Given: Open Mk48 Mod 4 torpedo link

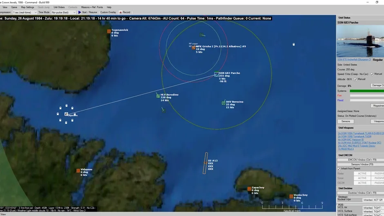Looking at the screenshot, I should (346, 149).
